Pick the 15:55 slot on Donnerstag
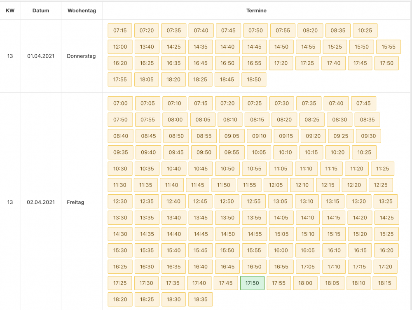The height and width of the screenshot is (310, 412). pyautogui.click(x=389, y=47)
